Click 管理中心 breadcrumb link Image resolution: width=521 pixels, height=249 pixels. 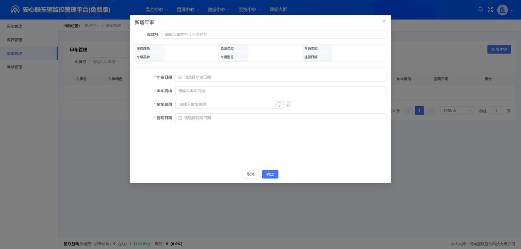point(92,26)
